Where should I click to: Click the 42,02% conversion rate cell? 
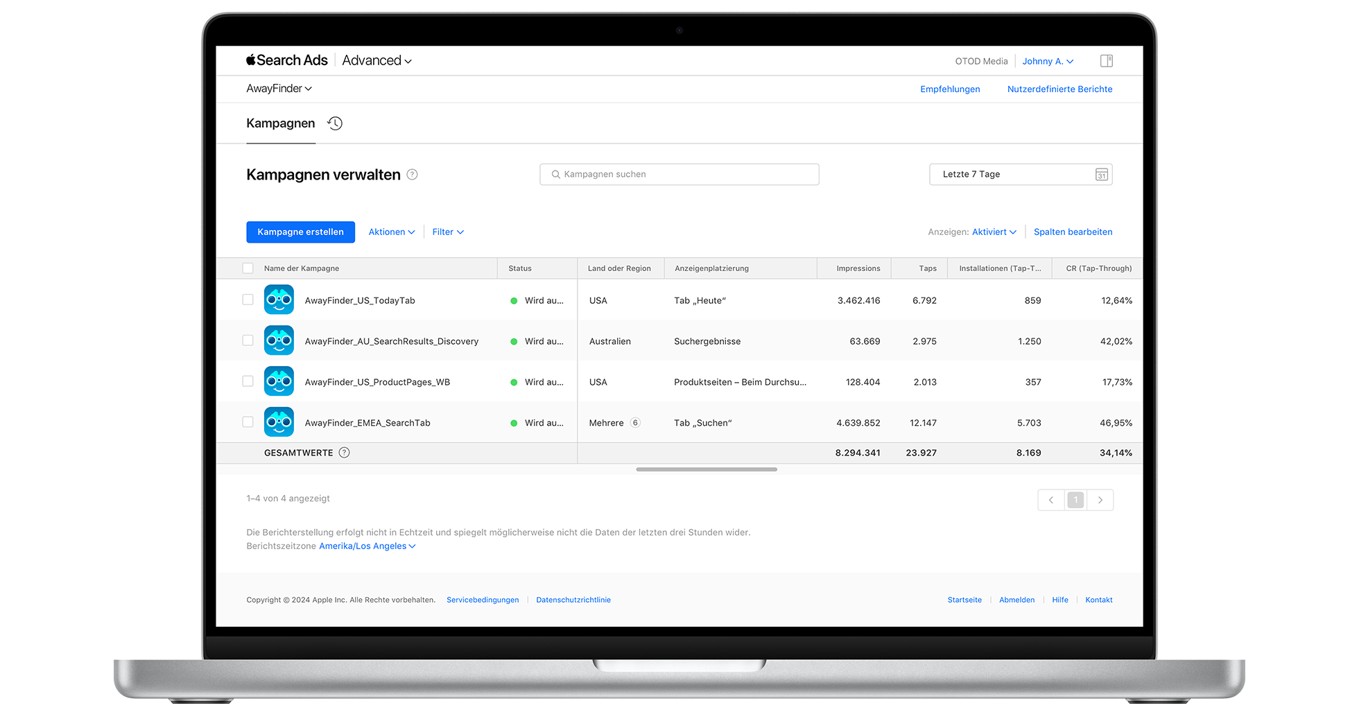tap(1116, 342)
